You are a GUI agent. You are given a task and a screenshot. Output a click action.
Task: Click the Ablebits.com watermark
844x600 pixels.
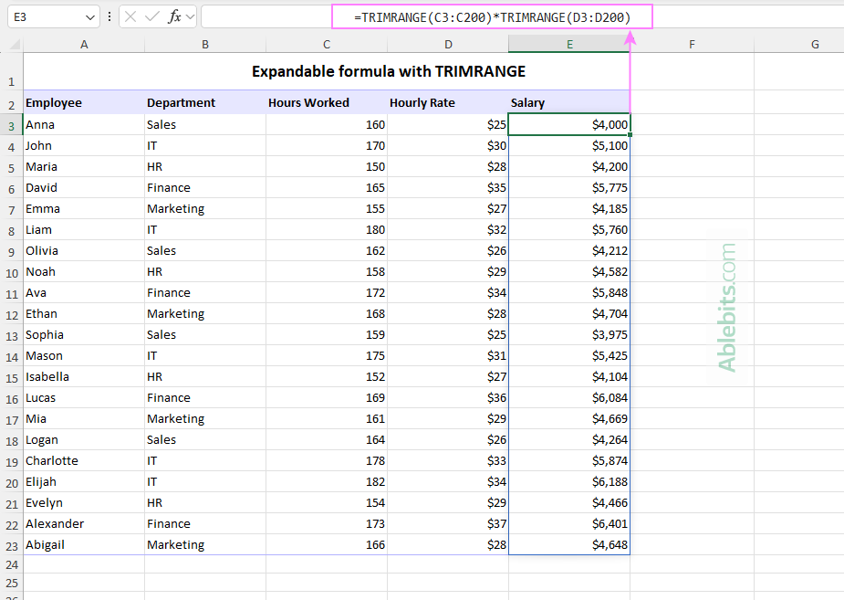727,307
